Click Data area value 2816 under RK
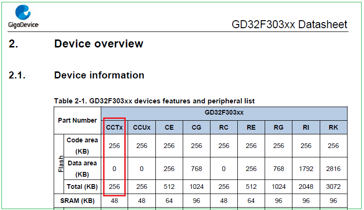Image resolution: width=364 pixels, height=210 pixels. click(333, 169)
